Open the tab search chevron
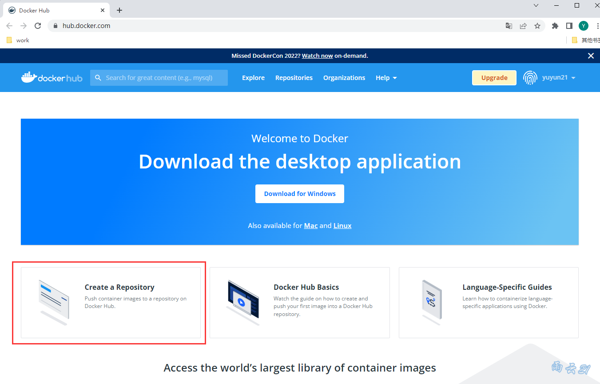The height and width of the screenshot is (384, 600). coord(536,5)
